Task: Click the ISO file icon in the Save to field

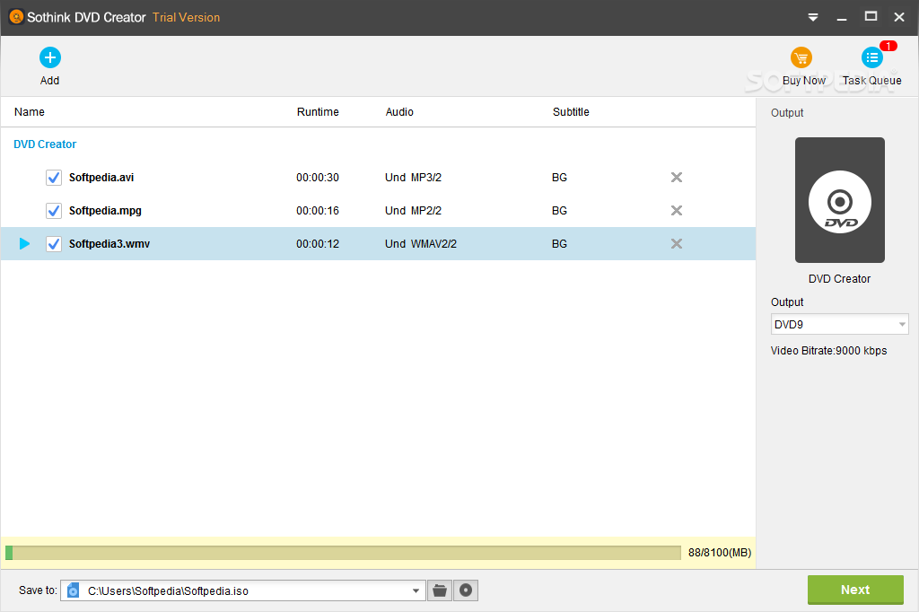Action: click(74, 590)
